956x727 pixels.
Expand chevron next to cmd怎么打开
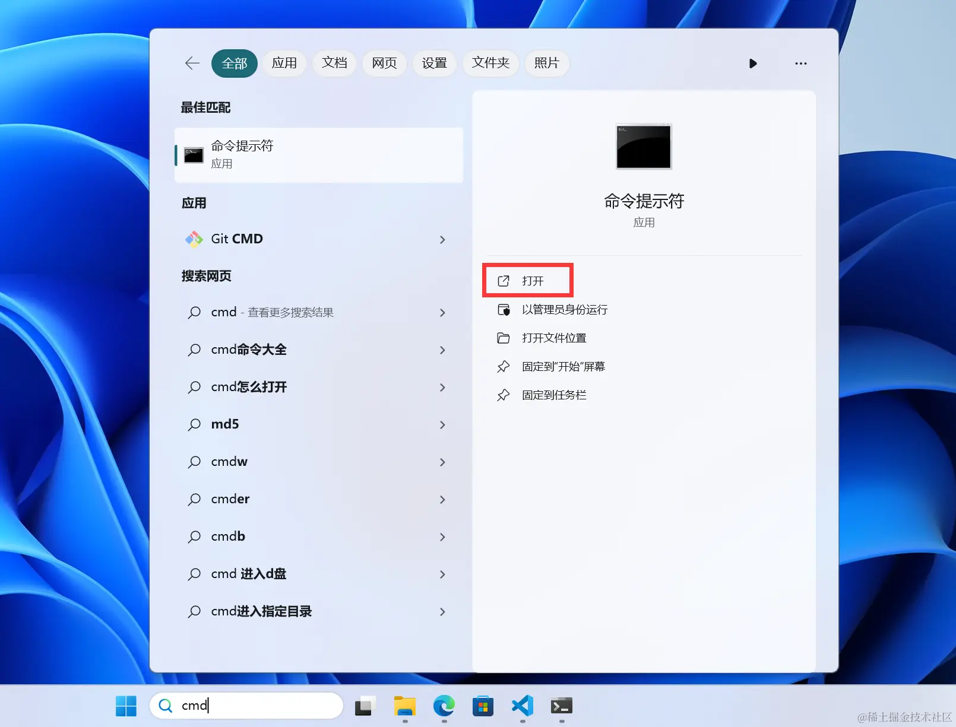coord(442,388)
